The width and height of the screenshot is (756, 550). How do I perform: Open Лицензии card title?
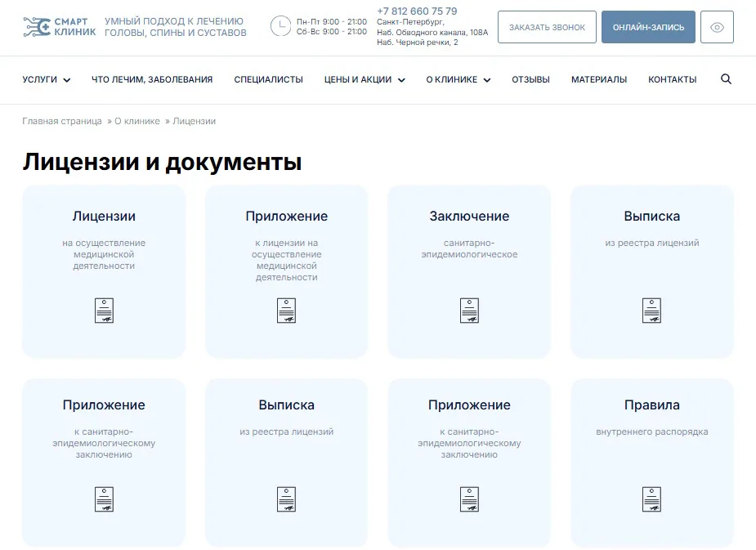click(x=104, y=216)
